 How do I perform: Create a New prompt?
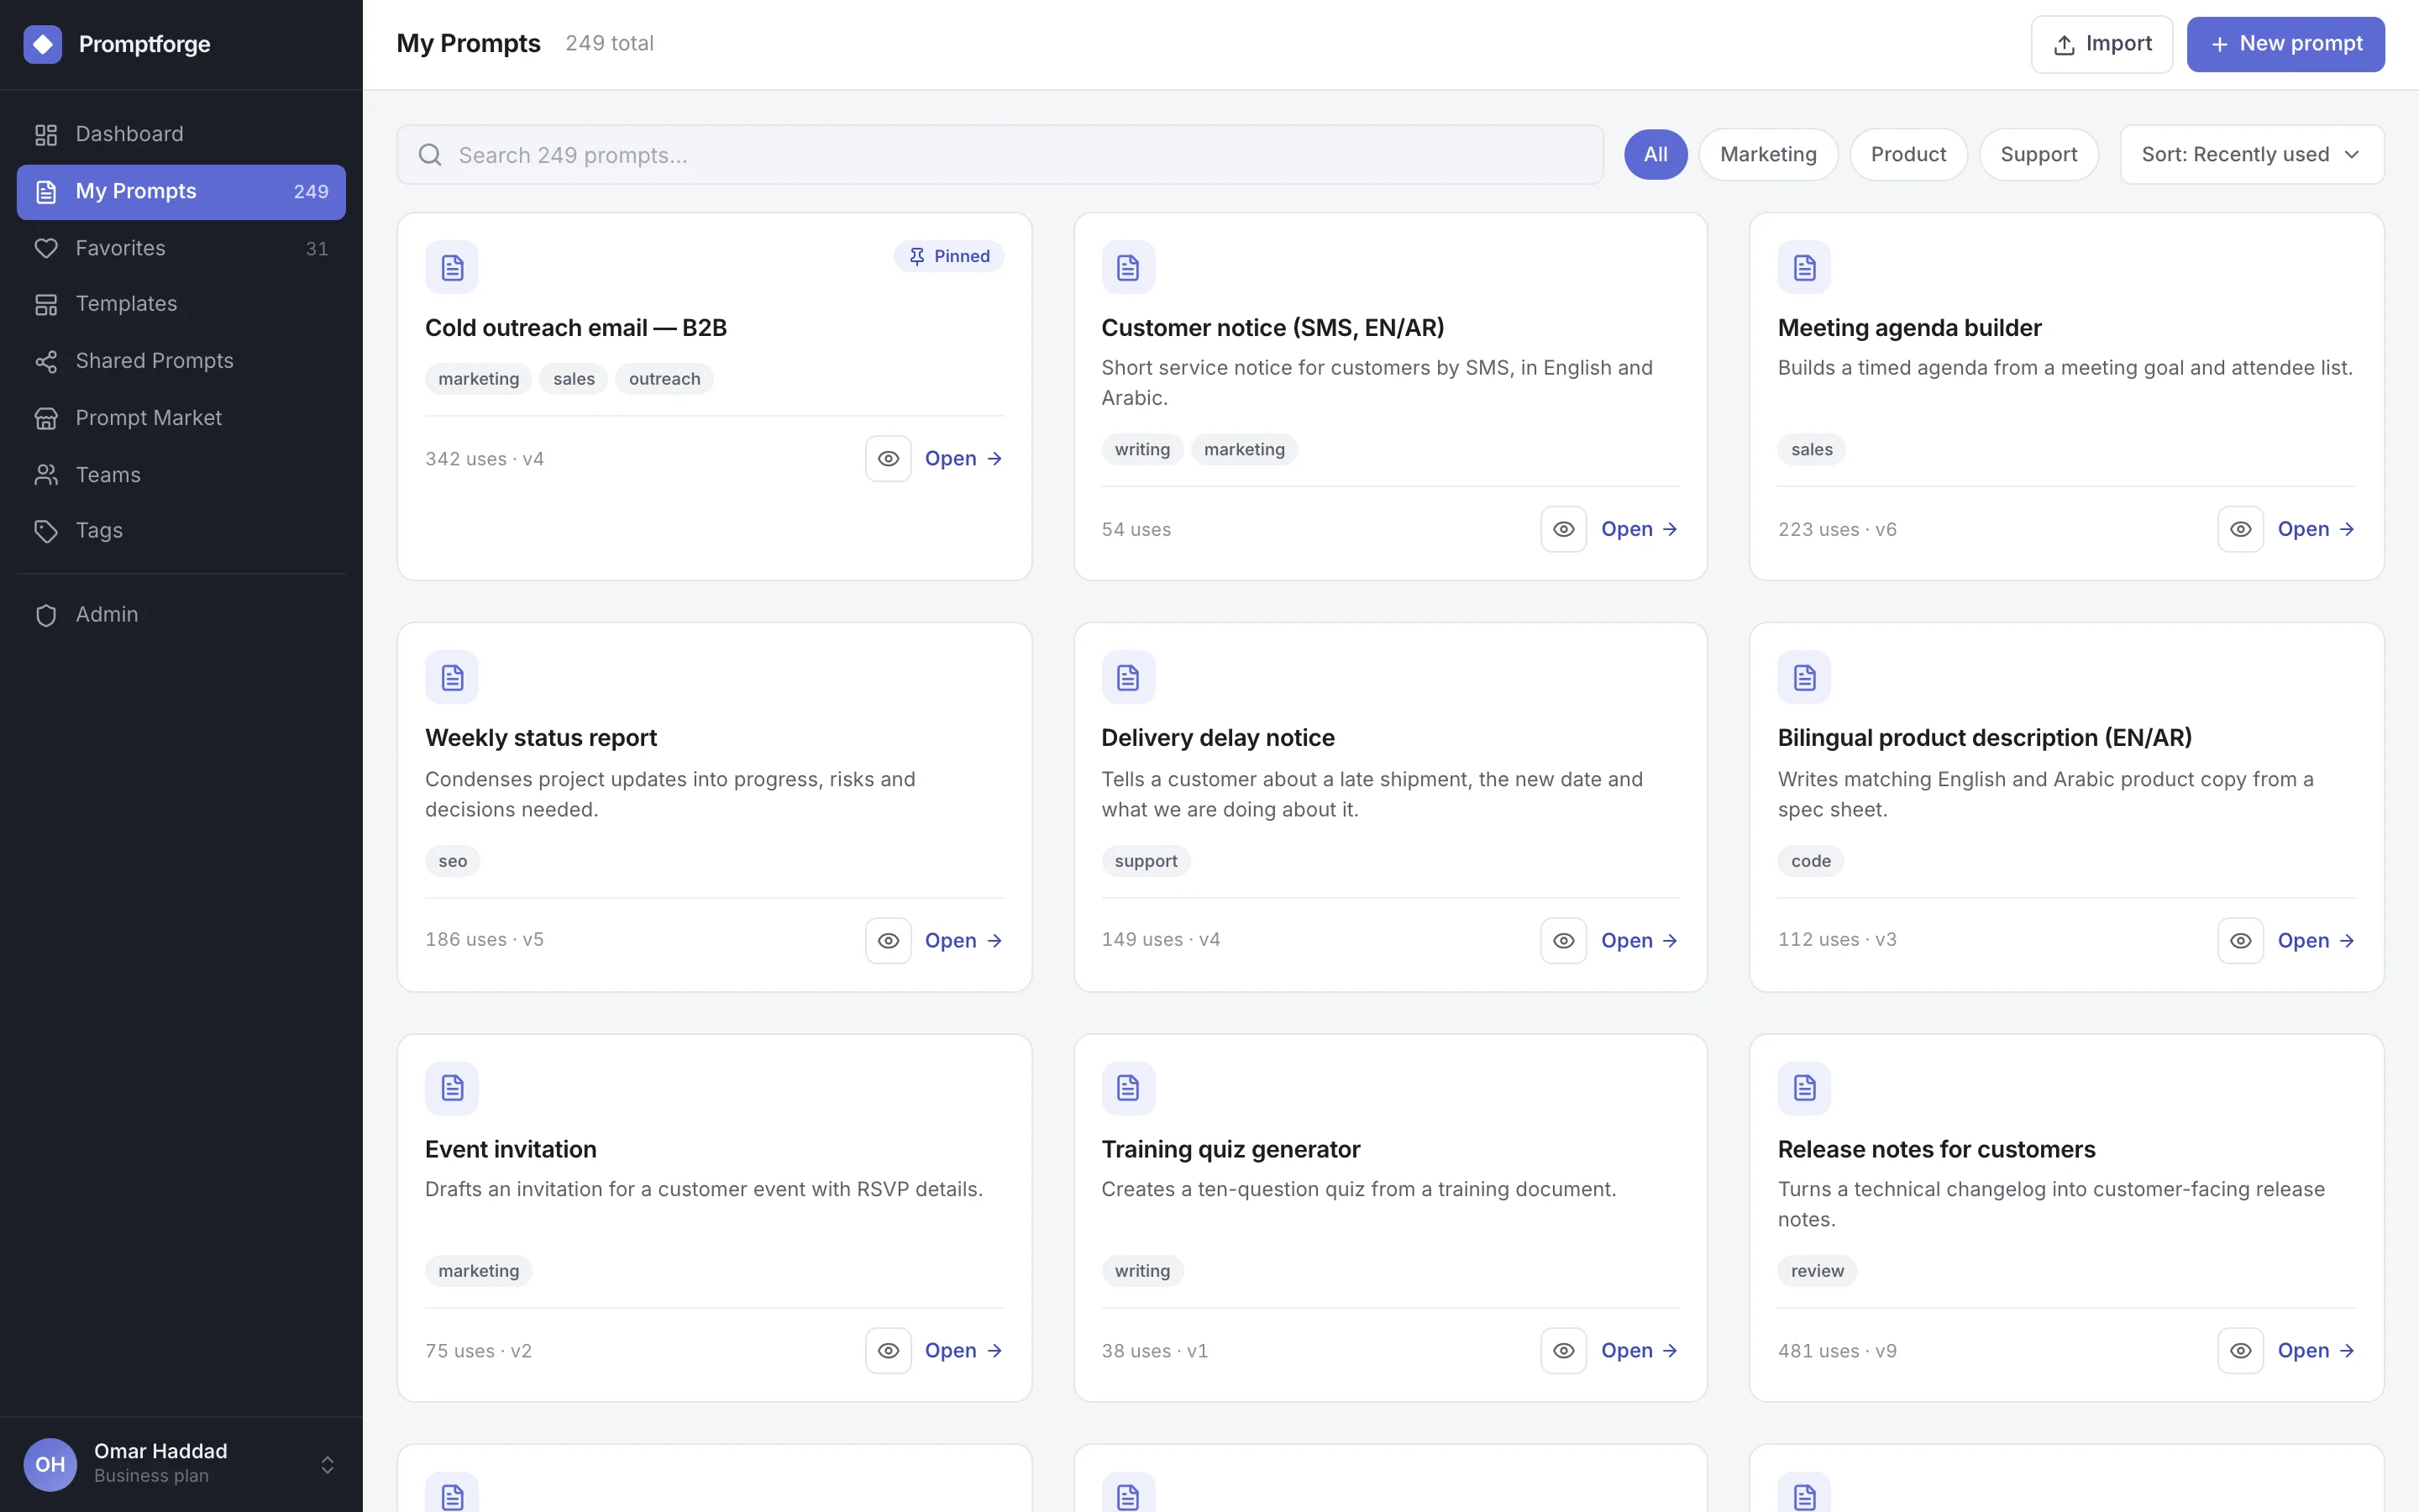2285,44
